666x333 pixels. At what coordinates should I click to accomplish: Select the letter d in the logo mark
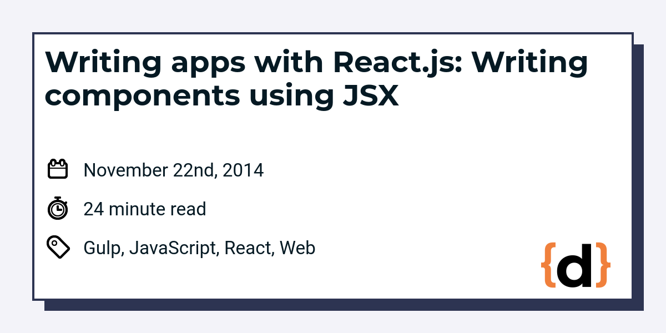point(576,266)
